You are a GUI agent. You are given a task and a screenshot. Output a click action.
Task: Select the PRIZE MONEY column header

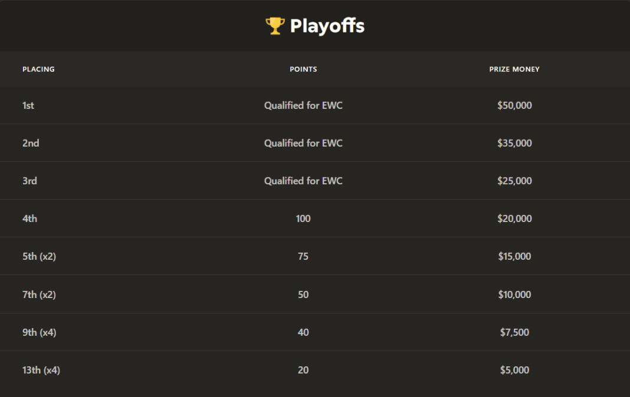(x=514, y=70)
